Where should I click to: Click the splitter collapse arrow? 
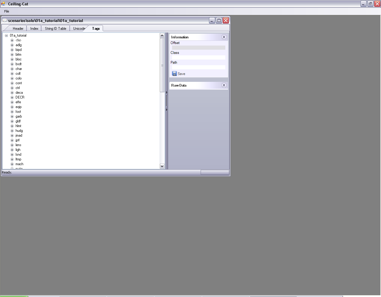coord(166,93)
